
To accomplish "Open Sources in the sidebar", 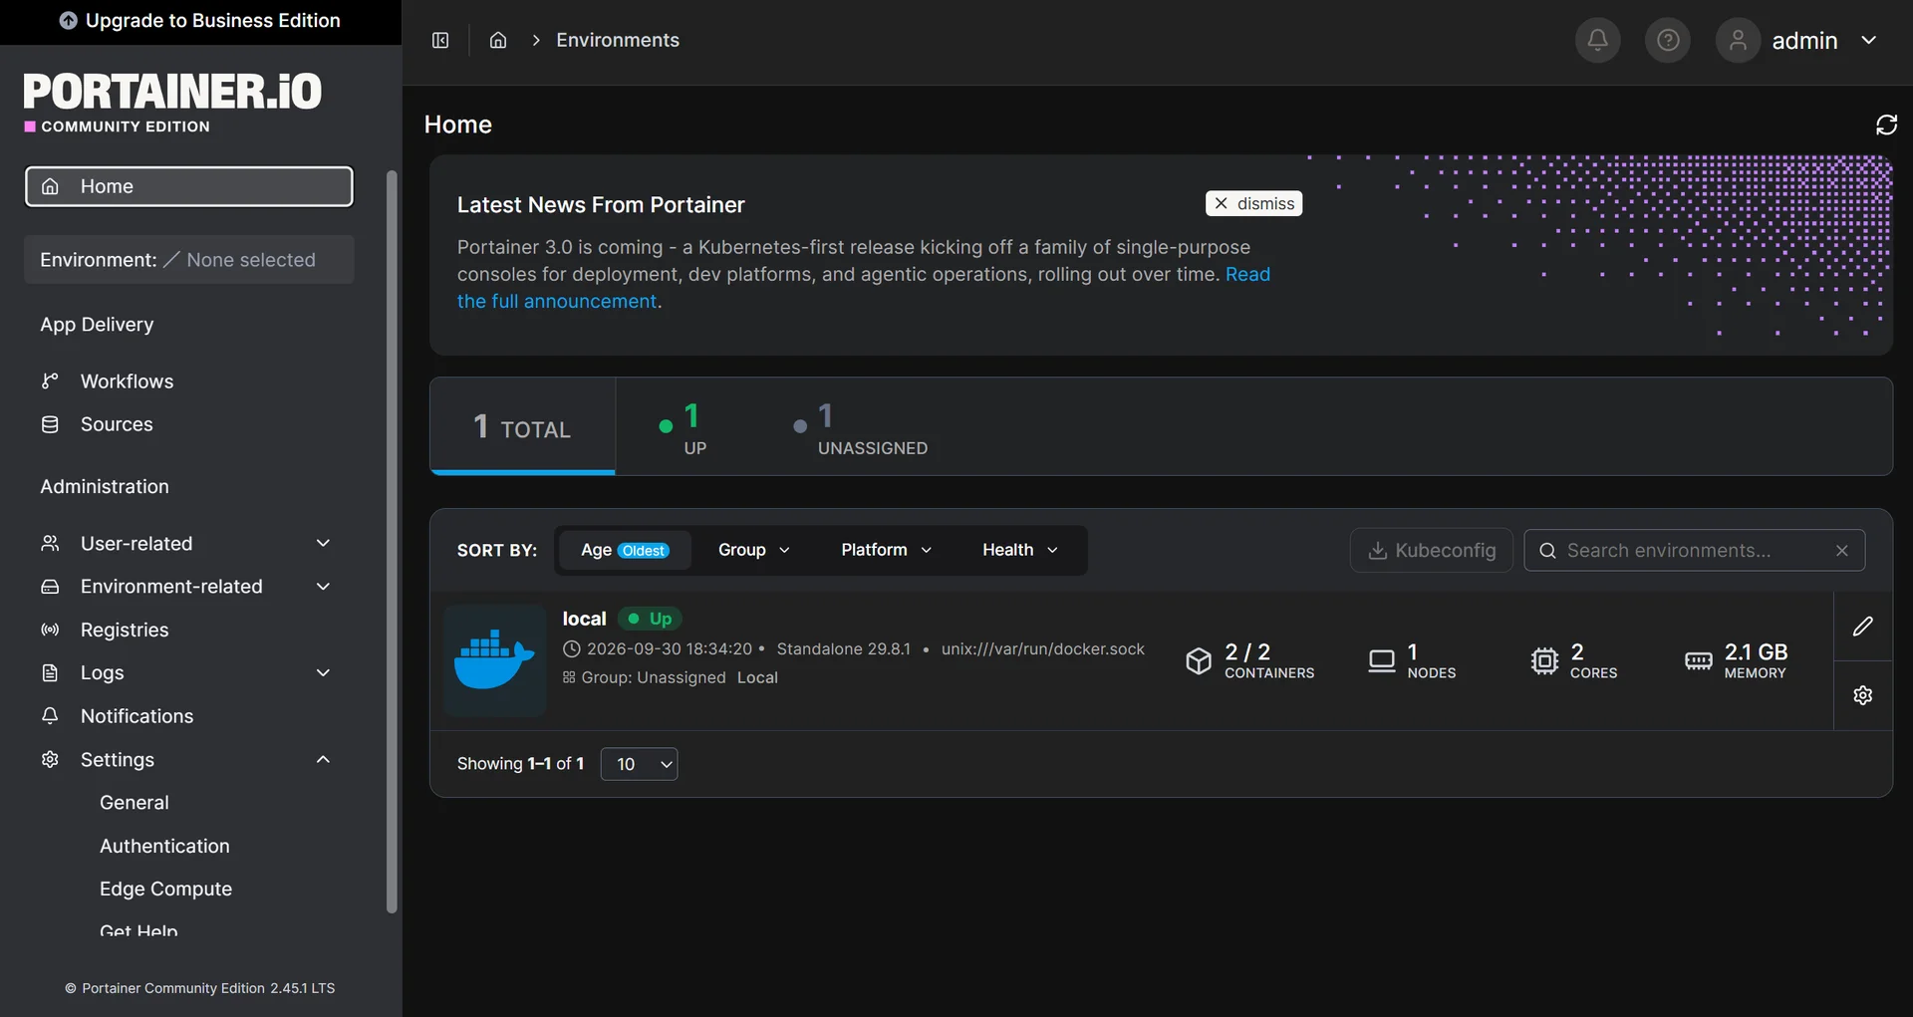I will coord(117,424).
